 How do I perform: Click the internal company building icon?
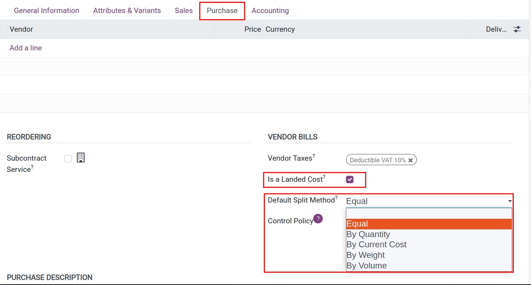[x=81, y=157]
